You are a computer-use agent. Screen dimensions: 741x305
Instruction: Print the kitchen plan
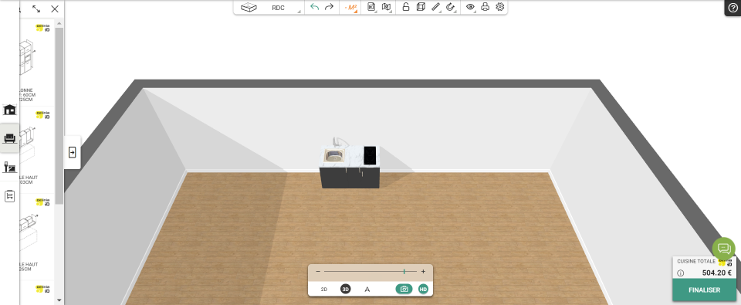(x=485, y=7)
